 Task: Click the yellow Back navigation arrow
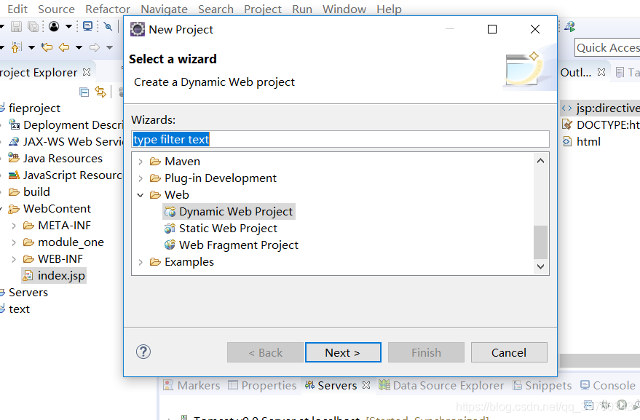pyautogui.click(x=64, y=47)
